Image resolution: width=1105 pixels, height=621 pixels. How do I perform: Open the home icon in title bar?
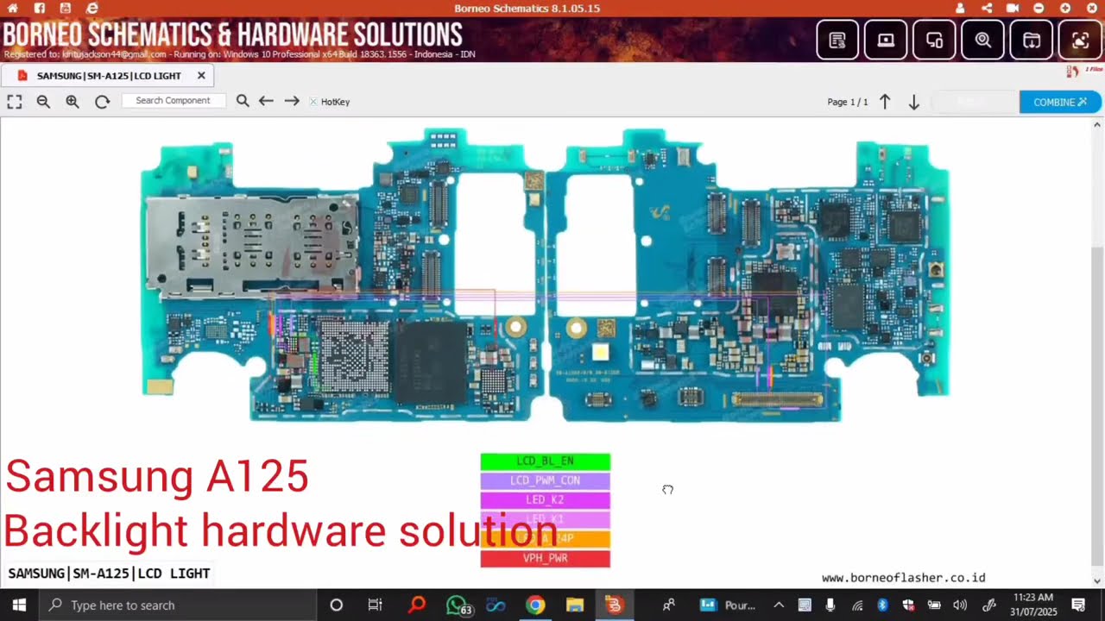tap(12, 8)
